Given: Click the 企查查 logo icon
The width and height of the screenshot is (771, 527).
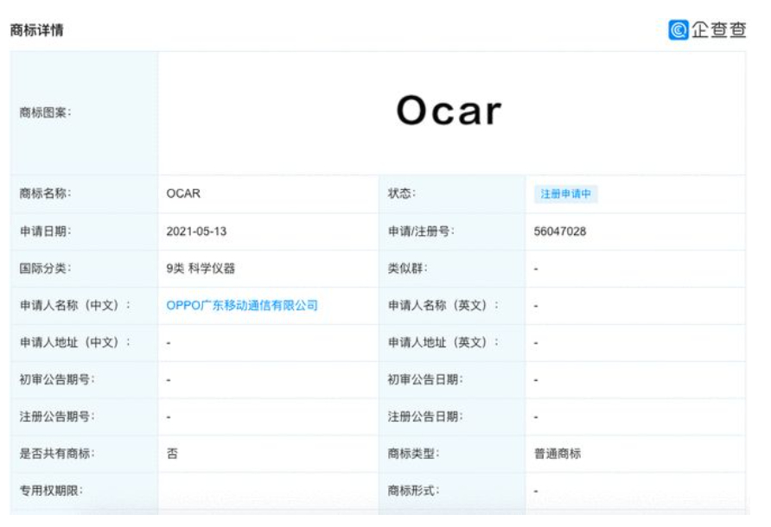Looking at the screenshot, I should pyautogui.click(x=678, y=30).
